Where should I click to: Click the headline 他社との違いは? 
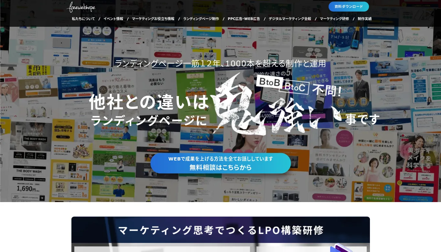[x=149, y=102]
